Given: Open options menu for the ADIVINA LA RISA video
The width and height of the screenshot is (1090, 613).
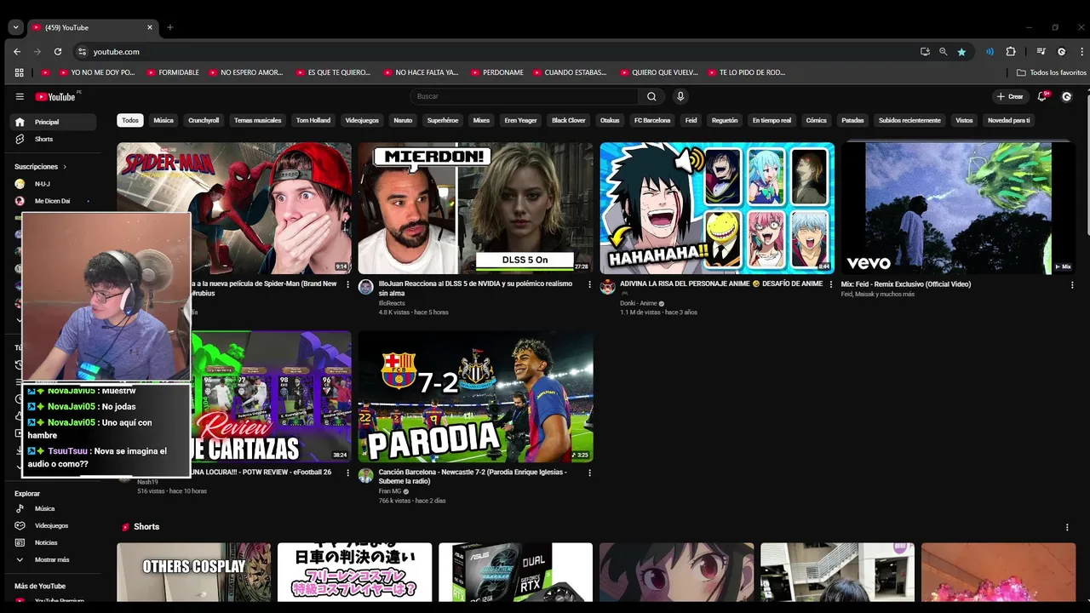Looking at the screenshot, I should (x=831, y=284).
